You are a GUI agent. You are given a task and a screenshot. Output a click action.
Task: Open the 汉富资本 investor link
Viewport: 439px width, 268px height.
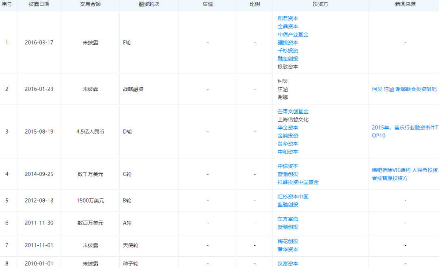287,264
